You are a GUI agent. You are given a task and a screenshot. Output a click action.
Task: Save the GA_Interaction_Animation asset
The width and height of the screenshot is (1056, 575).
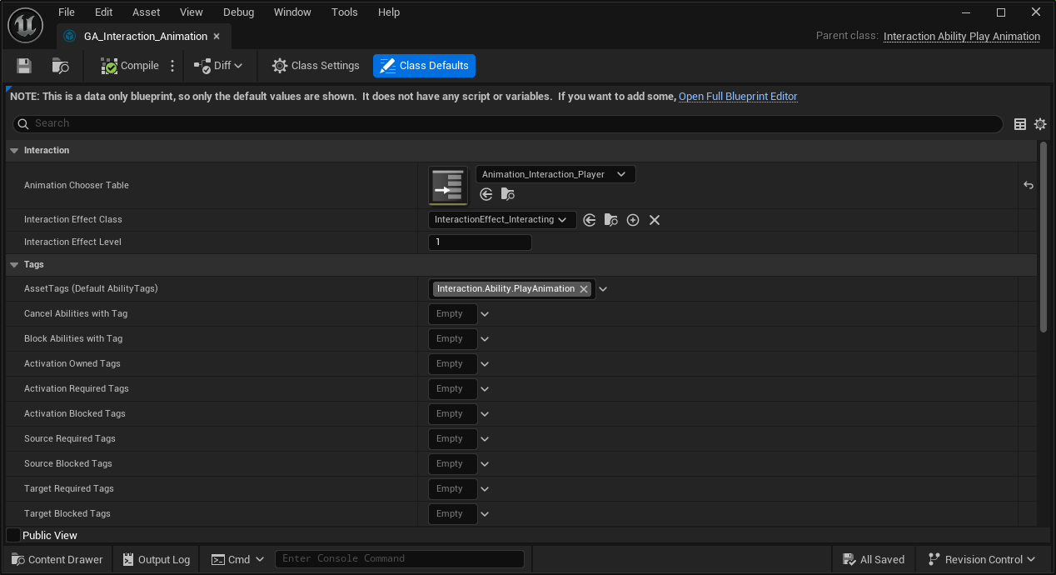(x=23, y=65)
